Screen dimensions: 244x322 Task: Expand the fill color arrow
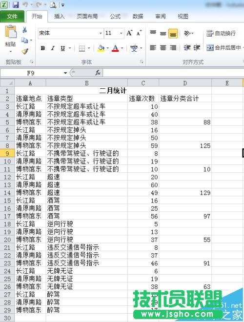click(108, 48)
